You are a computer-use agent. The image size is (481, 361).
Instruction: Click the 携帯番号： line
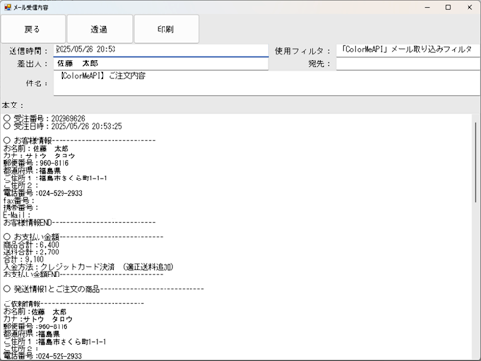[x=20, y=207]
